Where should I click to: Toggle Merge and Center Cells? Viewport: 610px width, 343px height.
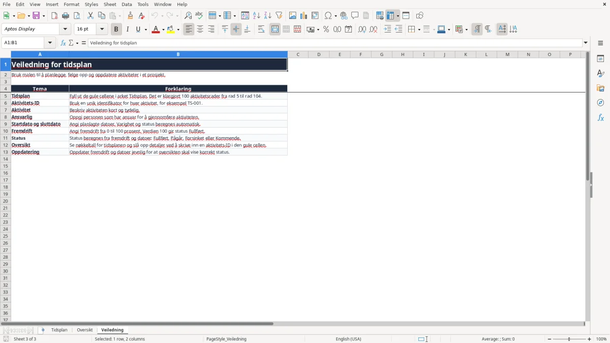(275, 29)
